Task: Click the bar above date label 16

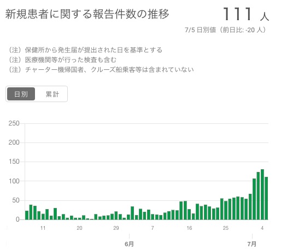Action: coord(189,215)
